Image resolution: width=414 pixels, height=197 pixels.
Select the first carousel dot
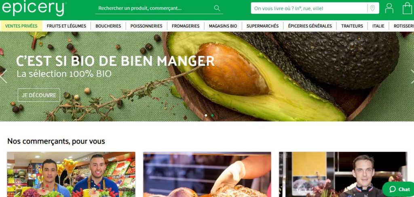coord(206,115)
